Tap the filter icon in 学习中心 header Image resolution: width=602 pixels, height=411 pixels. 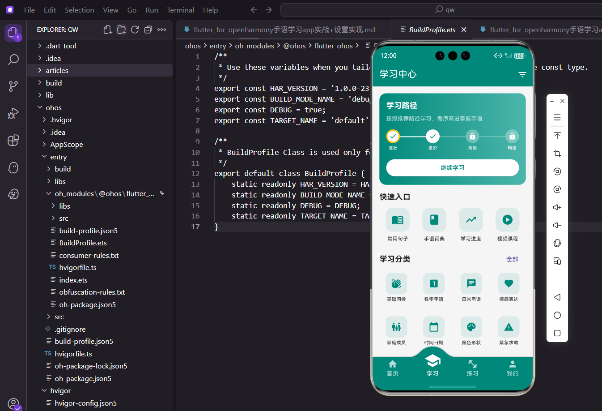(x=522, y=74)
